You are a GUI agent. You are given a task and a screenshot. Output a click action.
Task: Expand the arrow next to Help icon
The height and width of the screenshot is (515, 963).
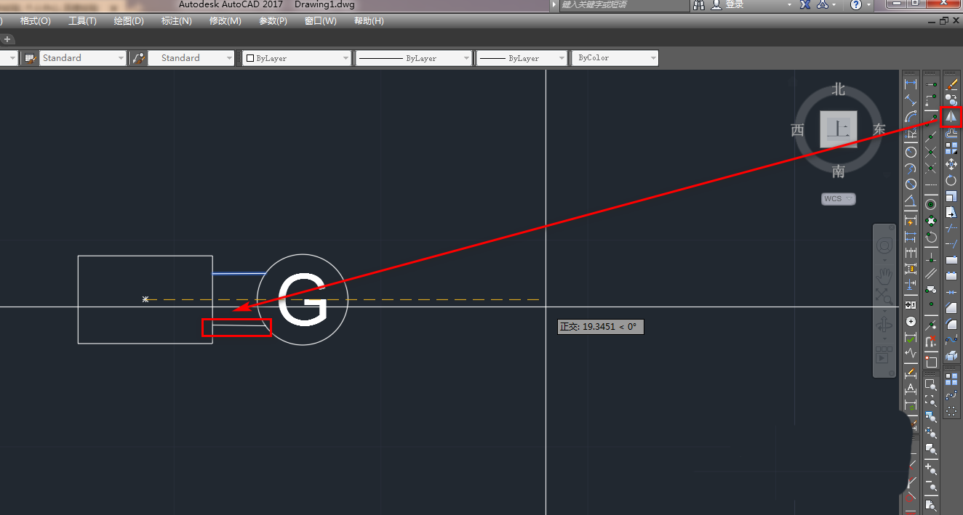(x=869, y=4)
